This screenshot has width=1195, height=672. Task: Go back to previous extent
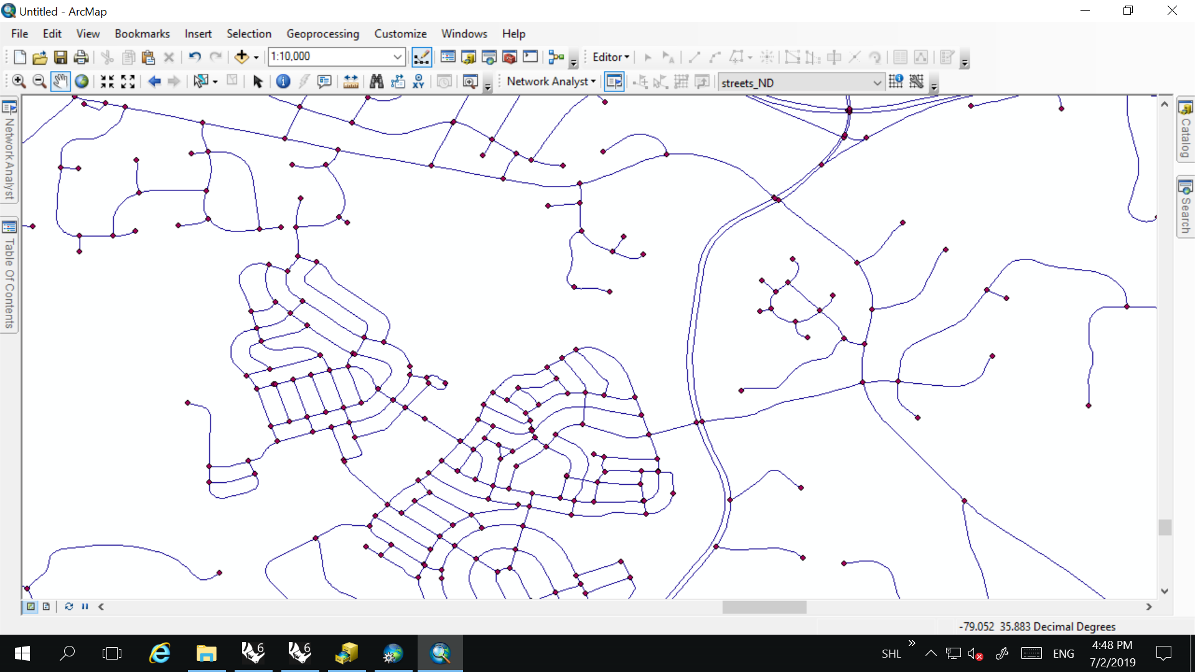click(x=154, y=82)
